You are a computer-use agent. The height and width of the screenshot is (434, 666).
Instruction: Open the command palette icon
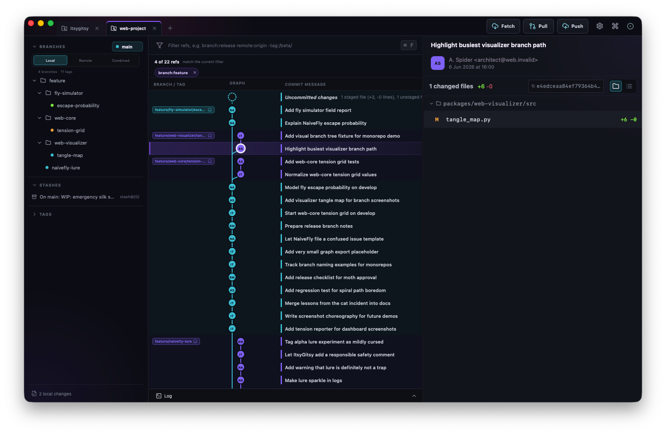point(615,26)
